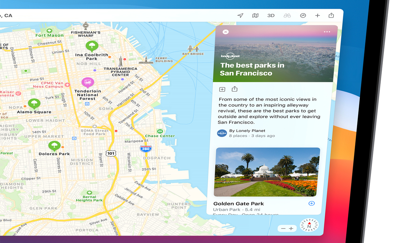Click SOMA Streat Food Park label
This screenshot has width=416, height=243.
pyautogui.click(x=94, y=132)
